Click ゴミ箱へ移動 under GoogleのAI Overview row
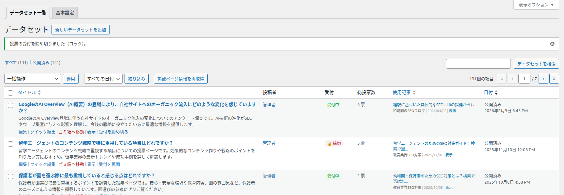 [71, 132]
